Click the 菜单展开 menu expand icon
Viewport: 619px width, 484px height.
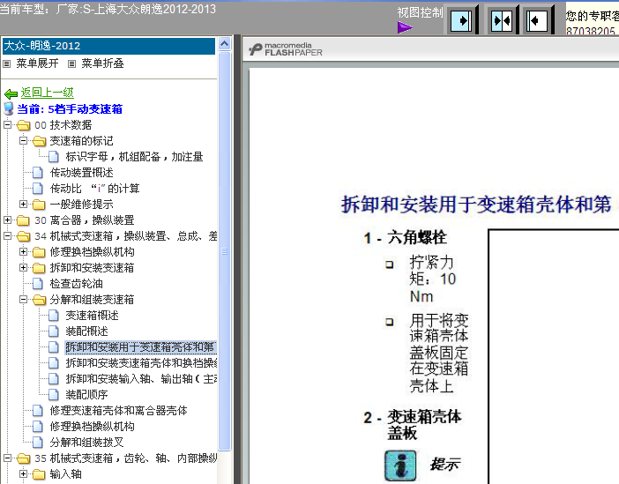pyautogui.click(x=7, y=63)
